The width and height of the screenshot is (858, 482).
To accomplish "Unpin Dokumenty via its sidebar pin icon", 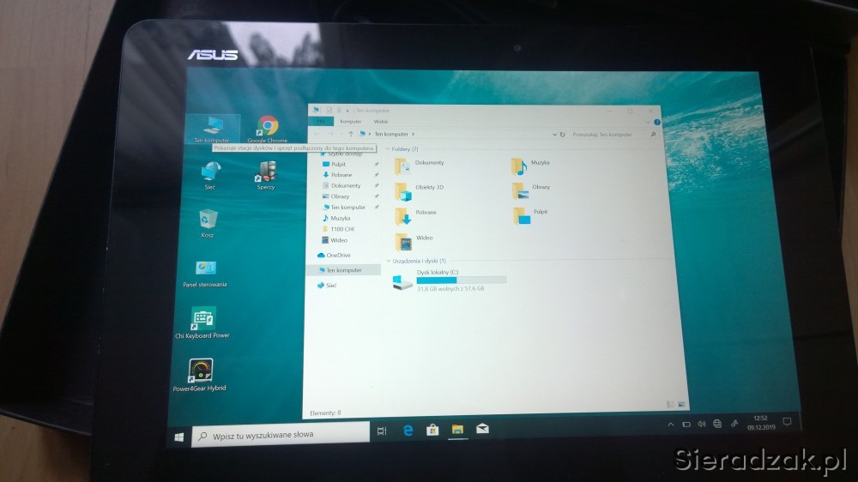I will [377, 185].
